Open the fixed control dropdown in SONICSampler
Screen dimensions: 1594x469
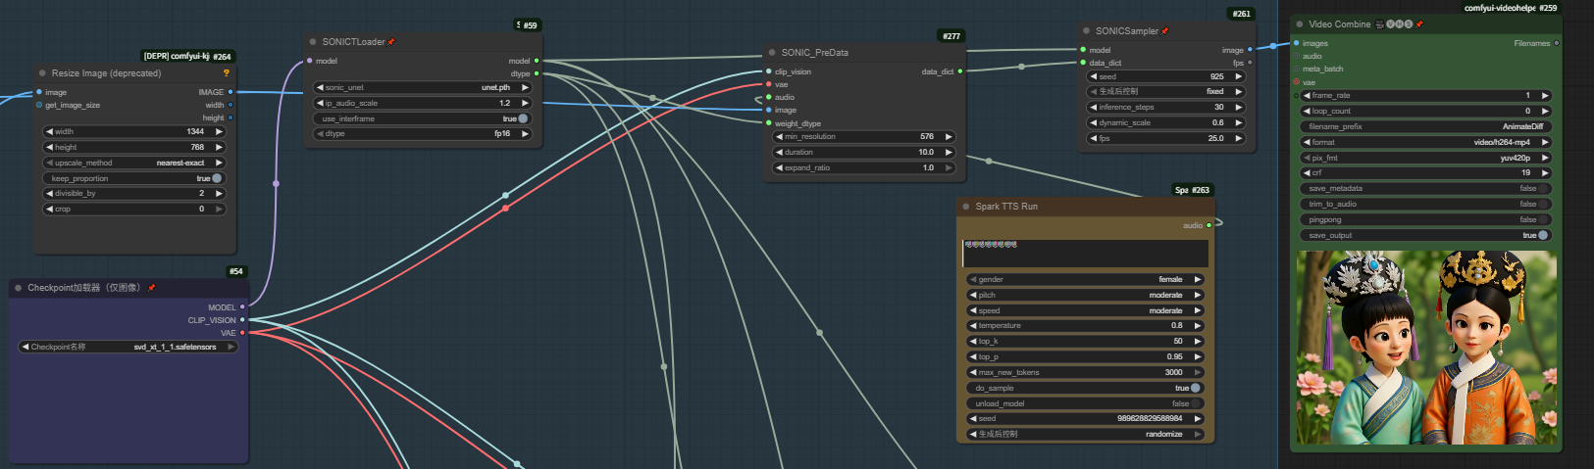[1165, 91]
